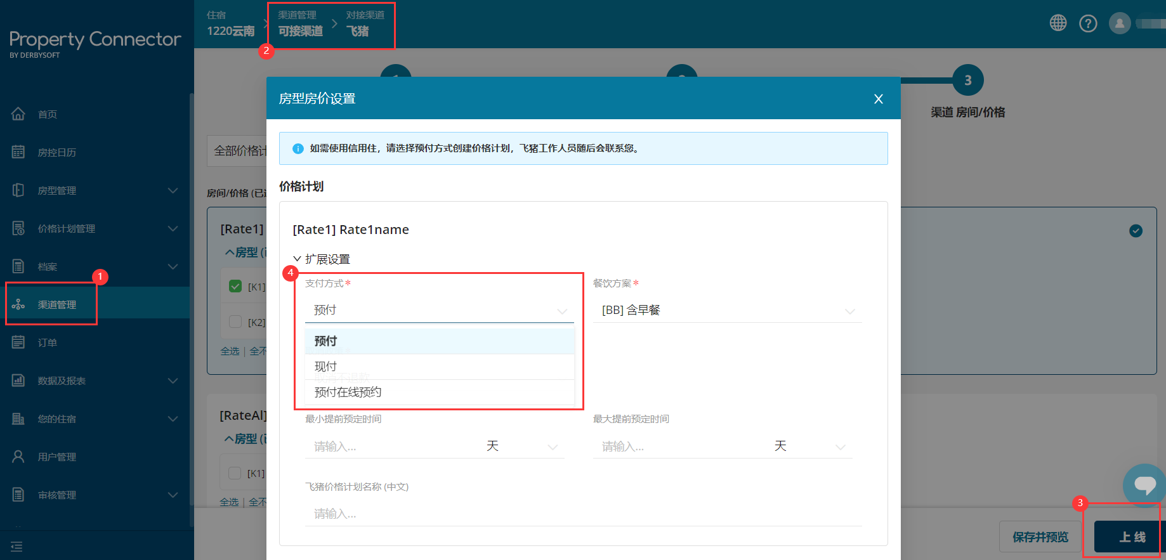Open 房控日历 menu item

(x=57, y=152)
